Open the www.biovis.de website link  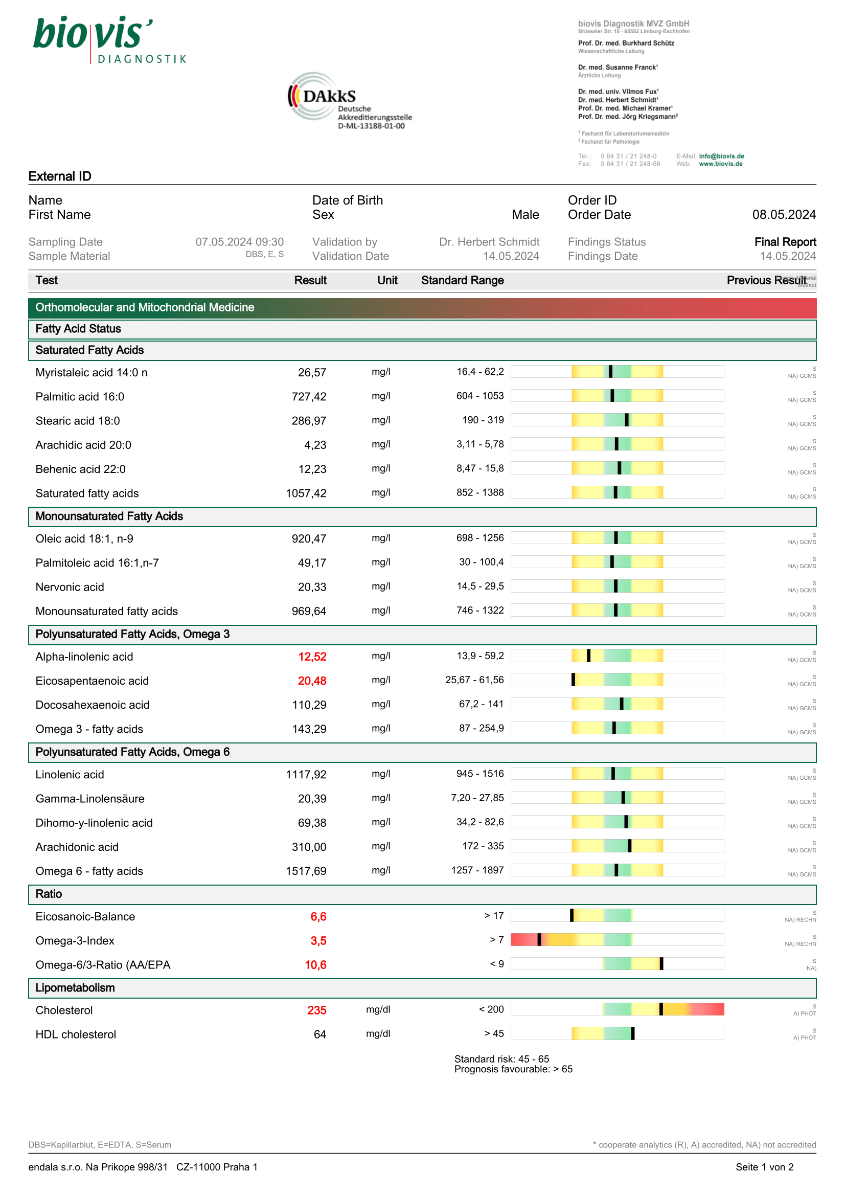[x=720, y=164]
